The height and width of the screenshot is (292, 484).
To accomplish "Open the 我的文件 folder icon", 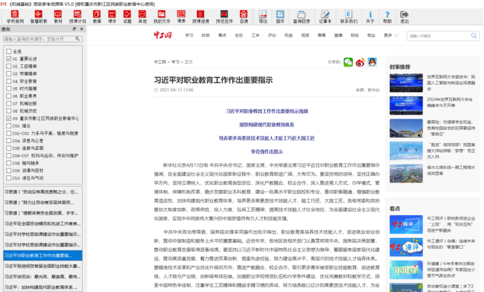I will pyautogui.click(x=162, y=17).
